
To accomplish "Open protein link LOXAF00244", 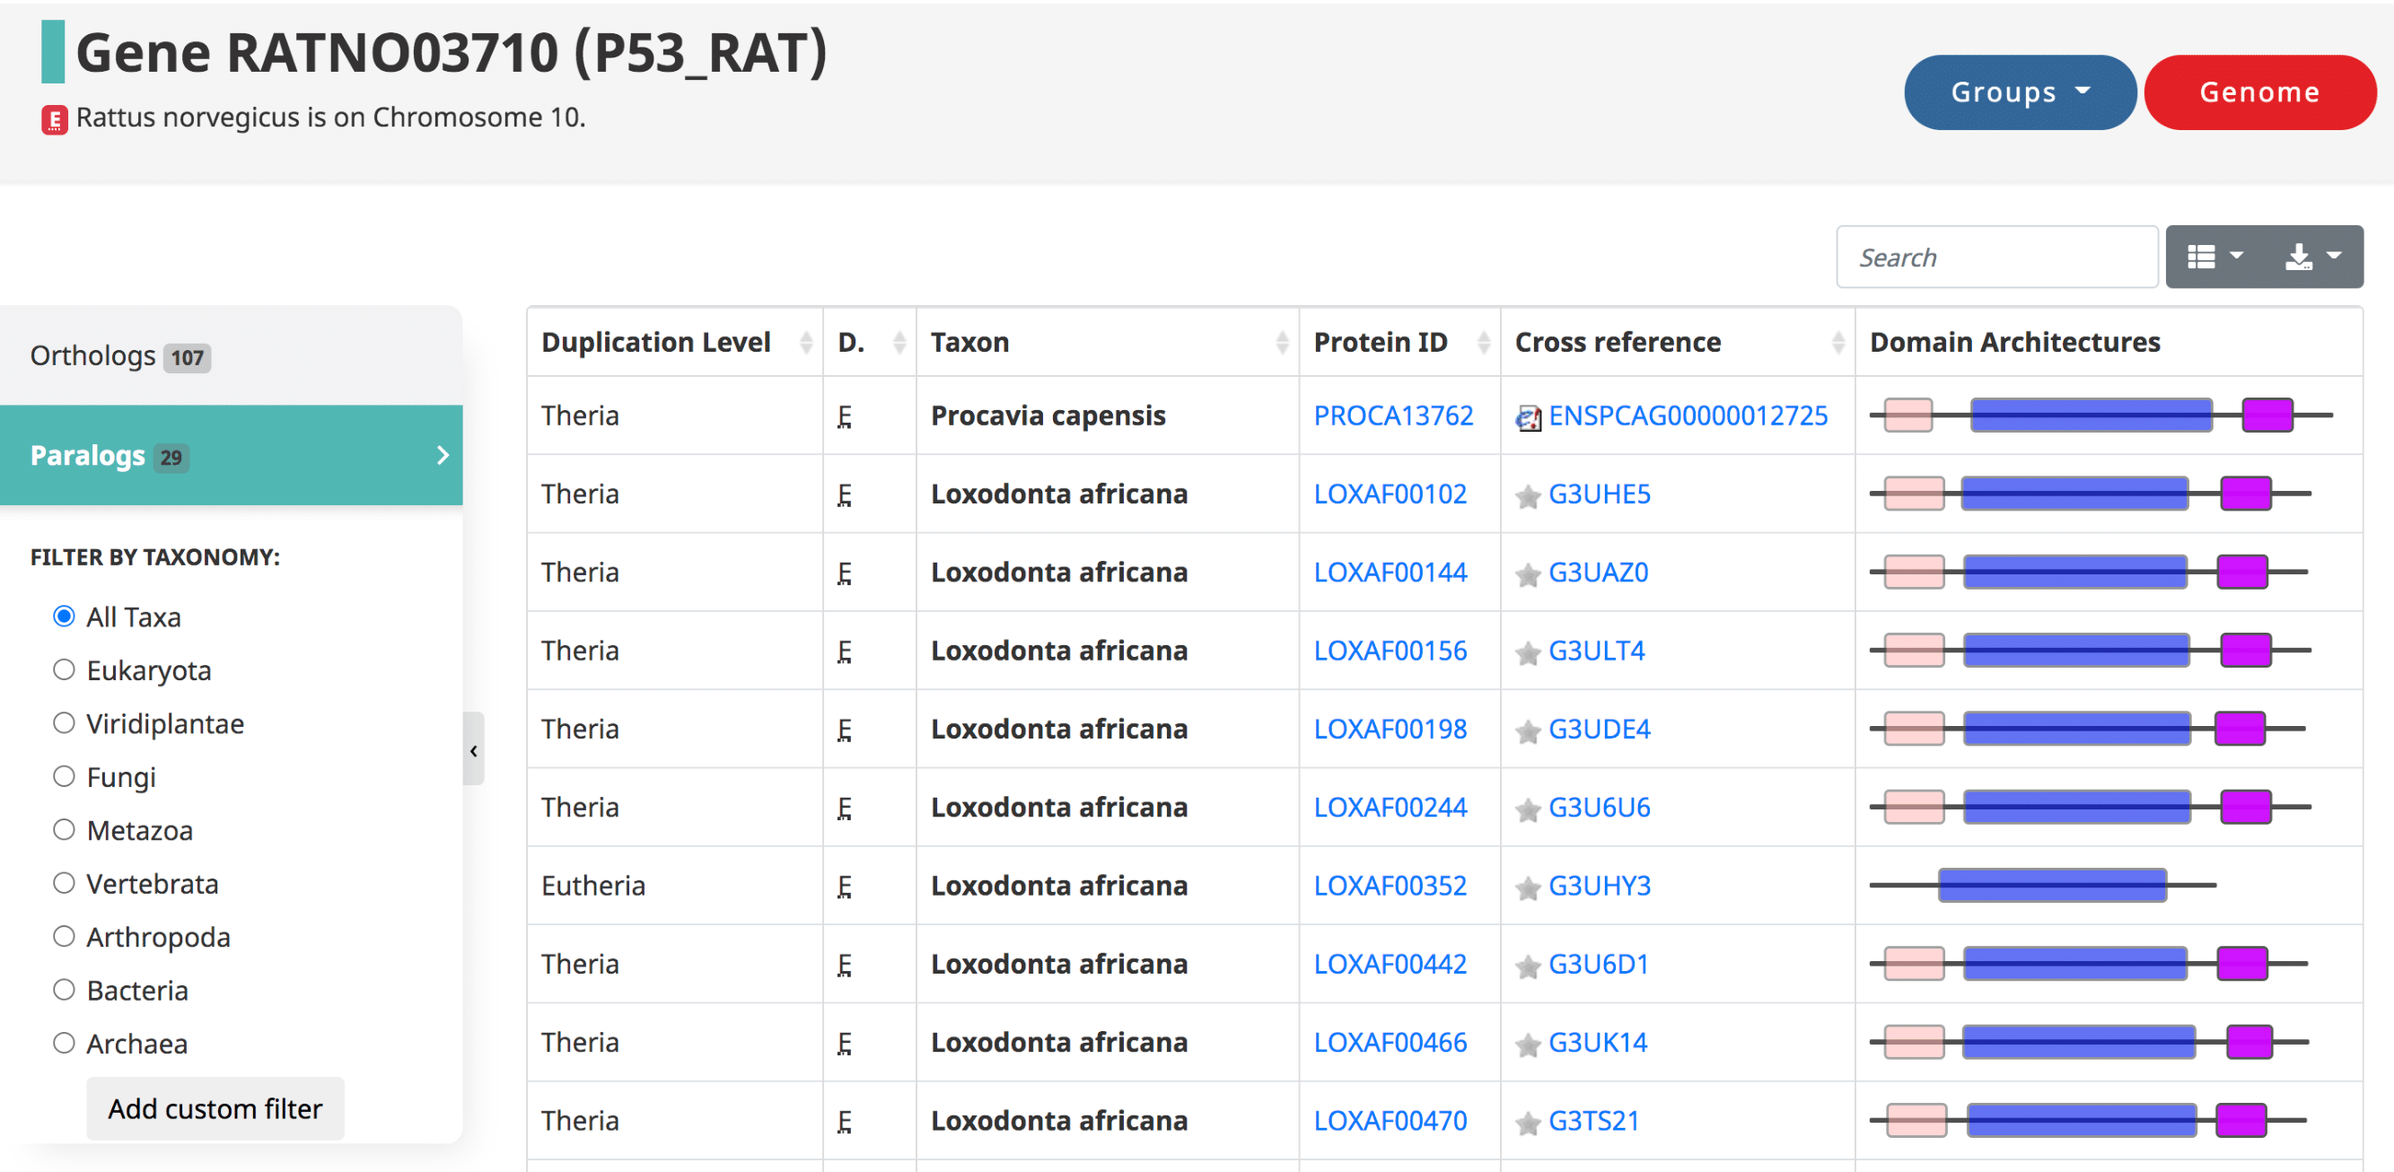I will [x=1390, y=808].
